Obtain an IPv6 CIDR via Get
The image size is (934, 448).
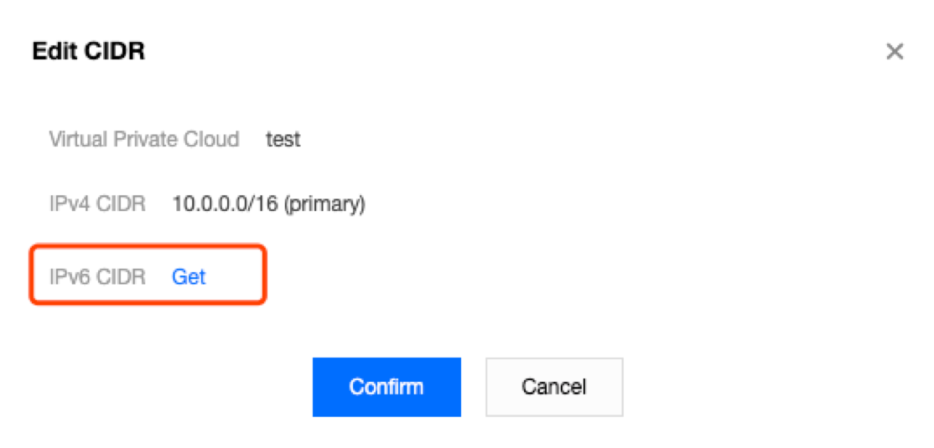point(189,276)
